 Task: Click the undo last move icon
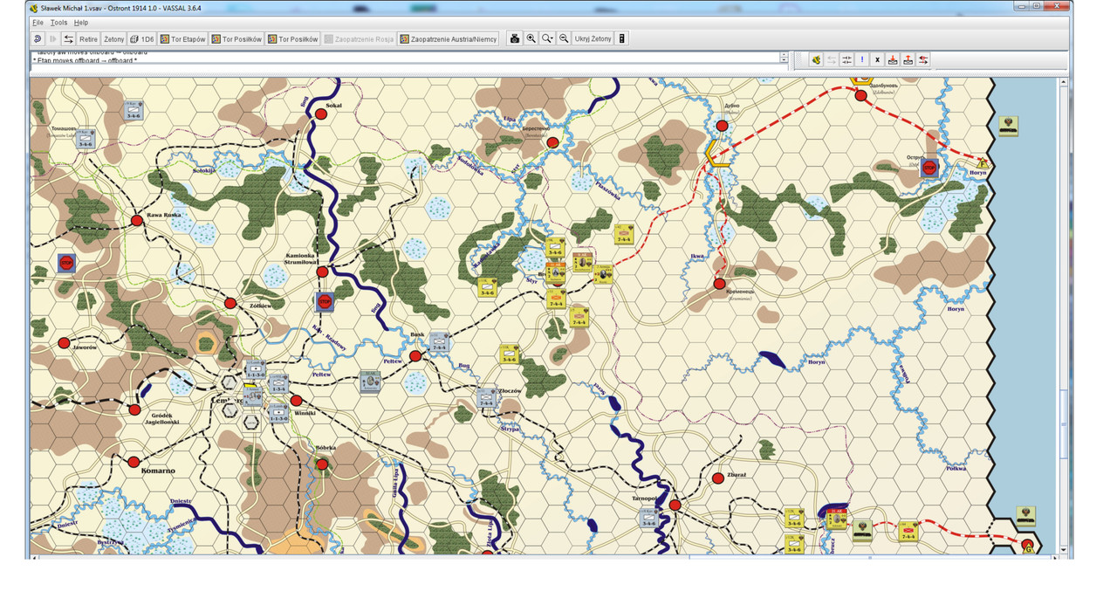(38, 39)
